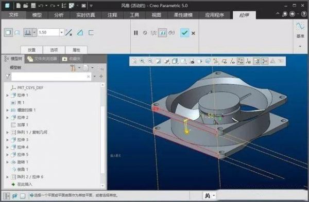This screenshot has width=309, height=202.
Task: Click the refit view icon in graphics toolbar
Action: tap(134, 61)
